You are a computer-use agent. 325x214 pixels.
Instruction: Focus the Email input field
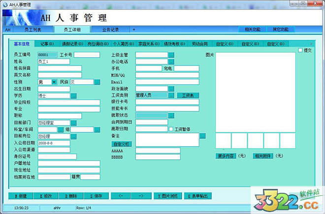click(x=167, y=82)
